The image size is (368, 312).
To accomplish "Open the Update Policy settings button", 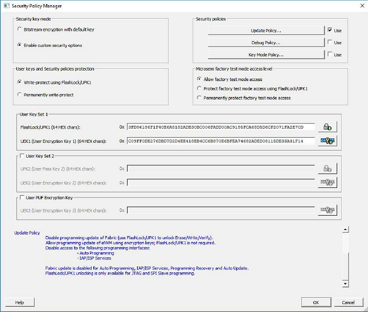I will [x=265, y=30].
